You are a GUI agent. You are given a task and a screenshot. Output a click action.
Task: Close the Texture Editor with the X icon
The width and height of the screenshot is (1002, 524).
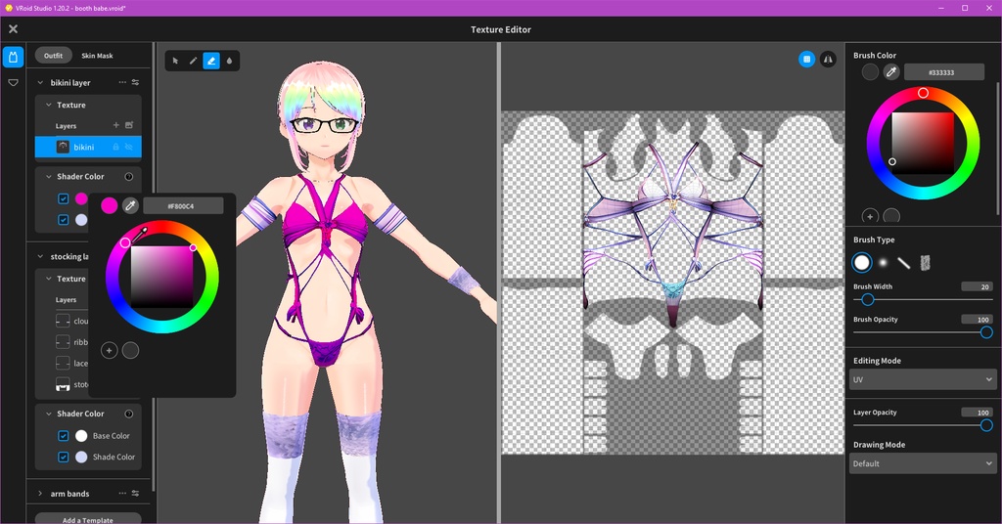(x=13, y=28)
